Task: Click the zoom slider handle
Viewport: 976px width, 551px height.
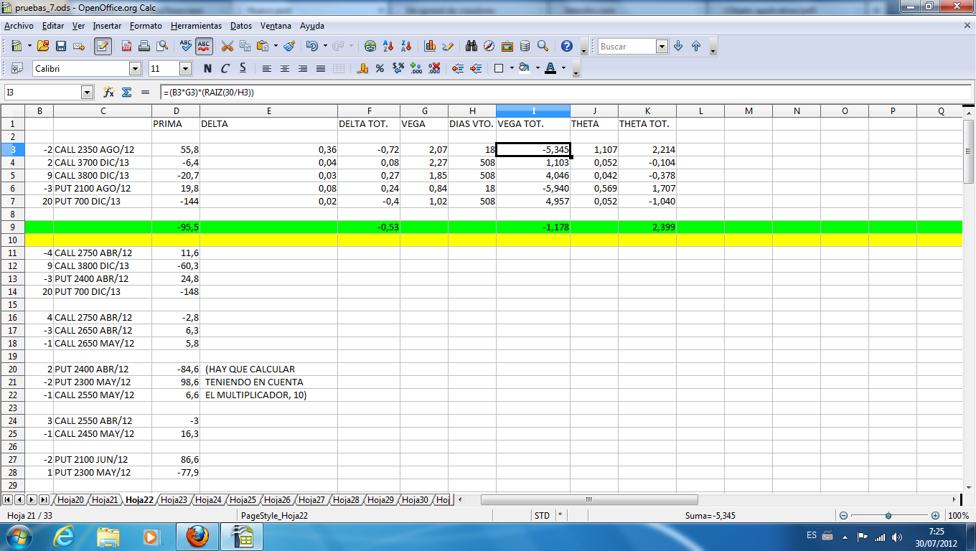Action: (x=888, y=516)
